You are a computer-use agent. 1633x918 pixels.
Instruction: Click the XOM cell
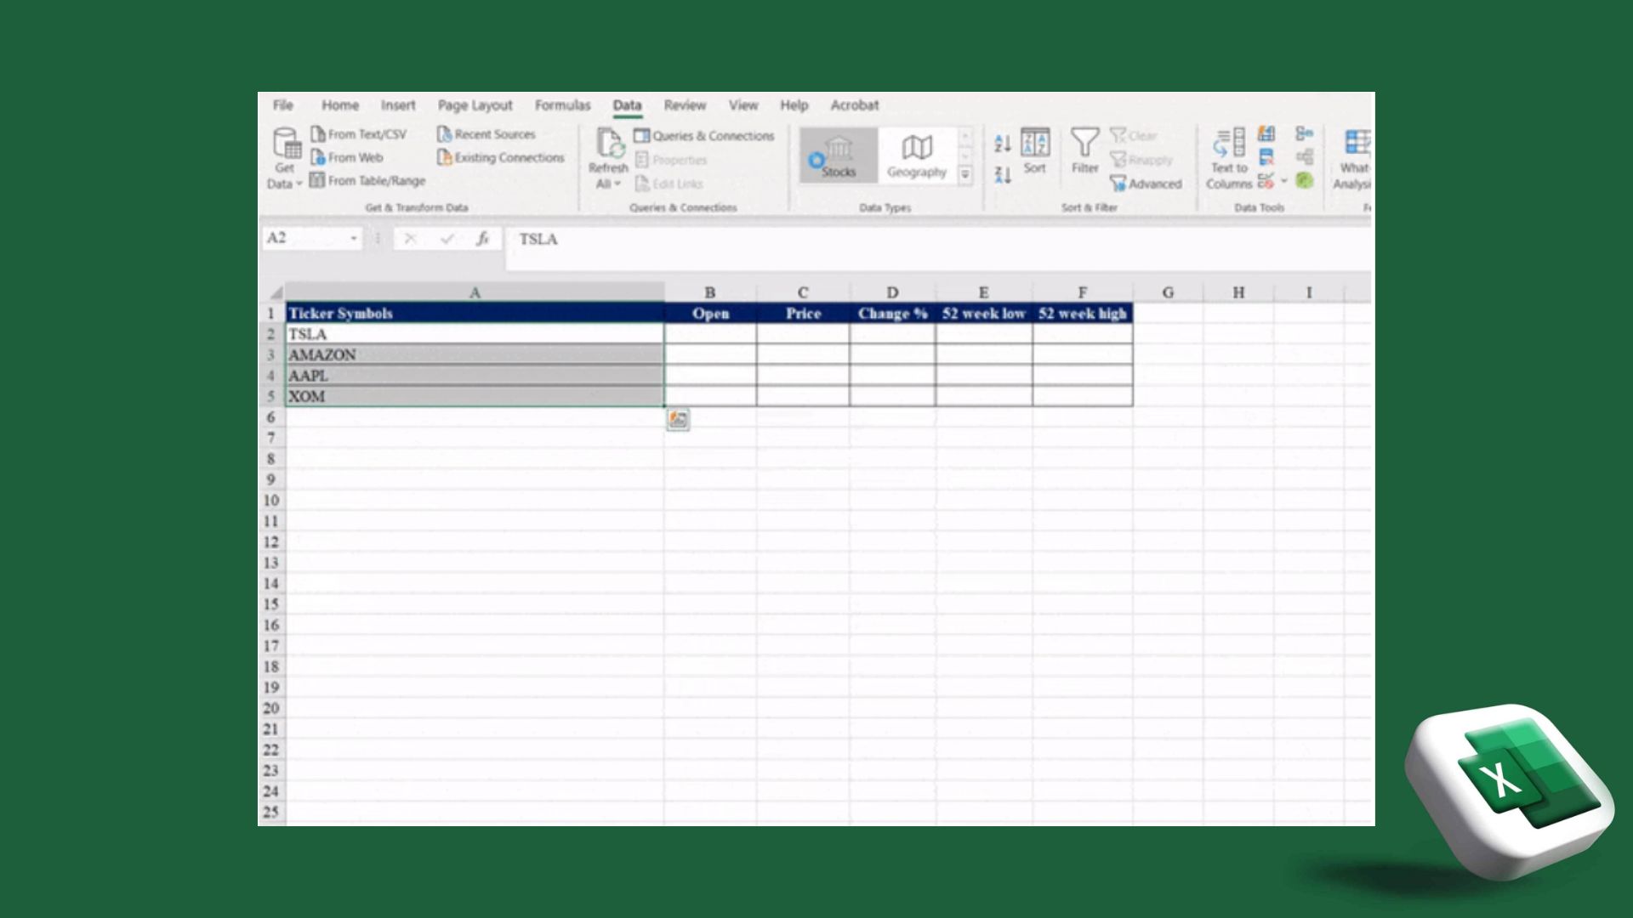tap(475, 396)
